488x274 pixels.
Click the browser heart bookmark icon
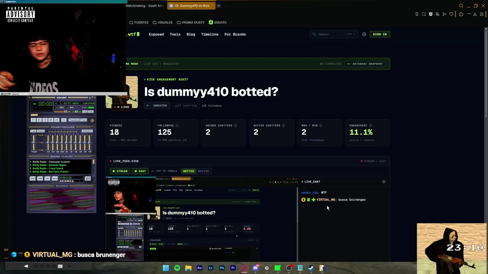pos(451,14)
